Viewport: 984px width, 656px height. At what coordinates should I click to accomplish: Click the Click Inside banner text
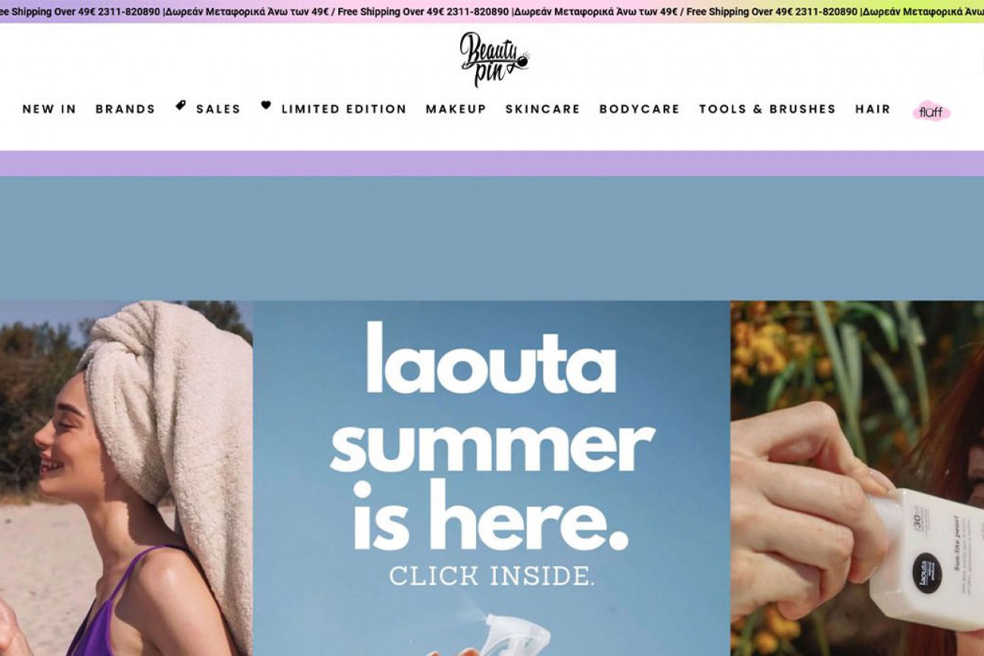492,575
